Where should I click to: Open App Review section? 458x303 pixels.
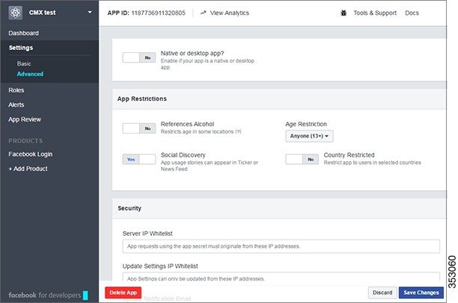tap(25, 119)
